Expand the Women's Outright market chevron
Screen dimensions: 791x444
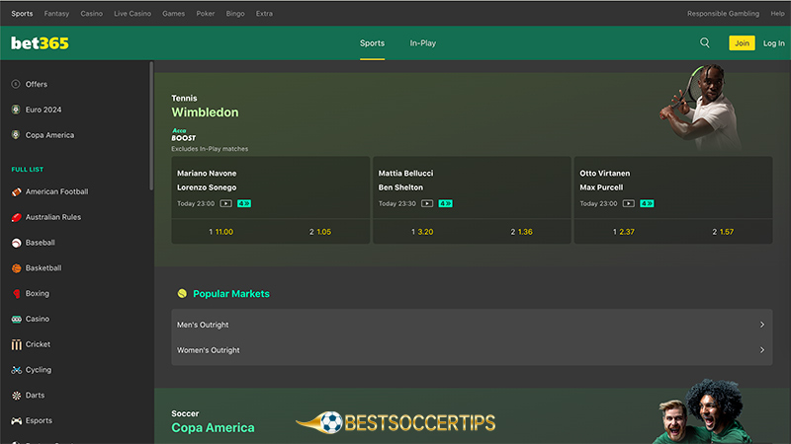coord(762,350)
